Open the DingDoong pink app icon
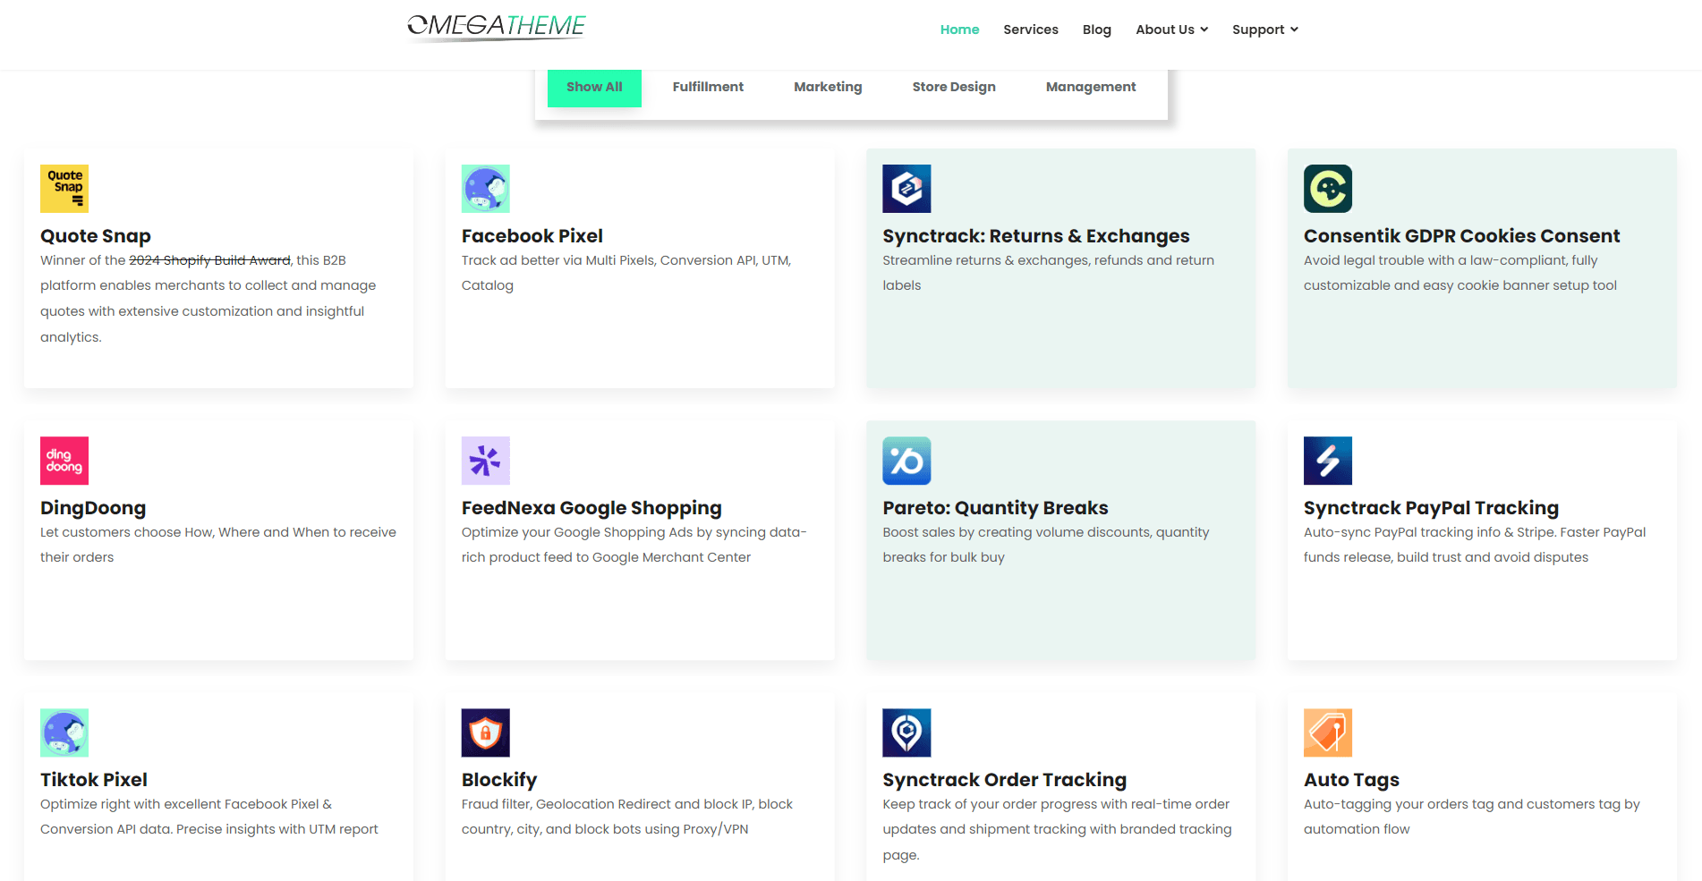1702x881 pixels. (64, 461)
